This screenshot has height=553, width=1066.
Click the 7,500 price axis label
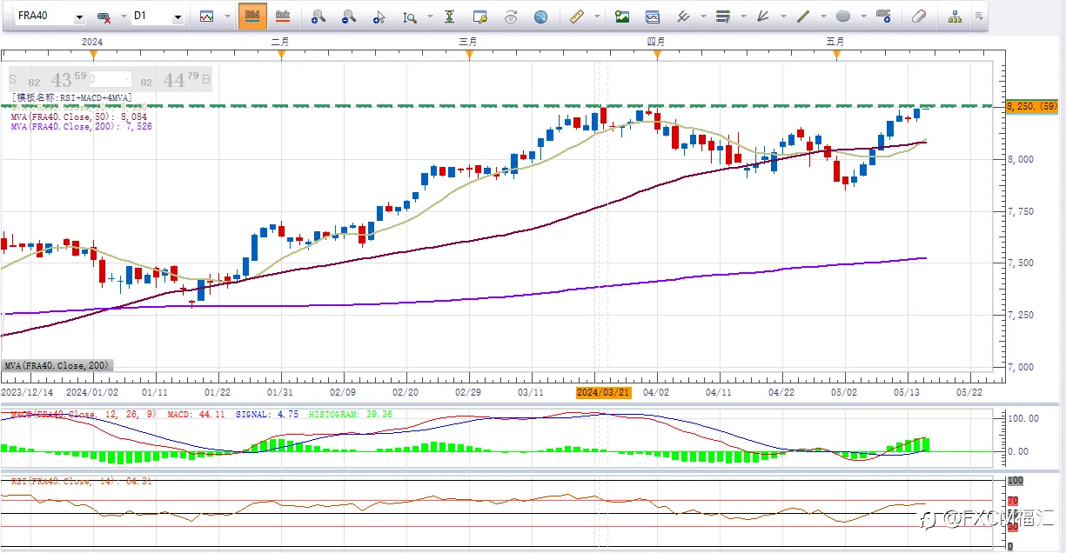[x=1022, y=263]
